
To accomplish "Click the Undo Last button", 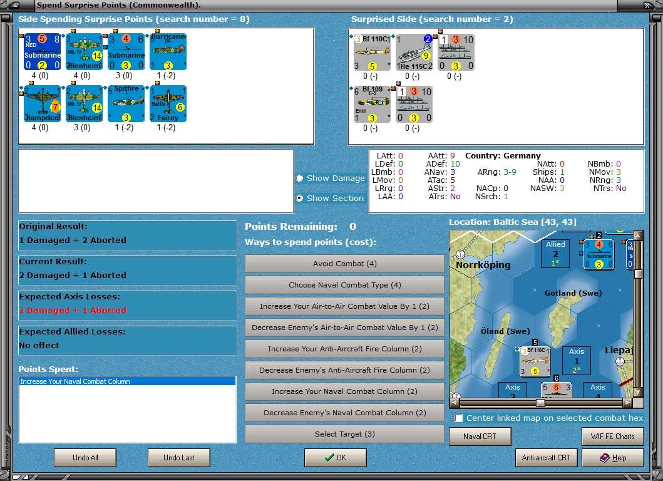I will pos(179,458).
